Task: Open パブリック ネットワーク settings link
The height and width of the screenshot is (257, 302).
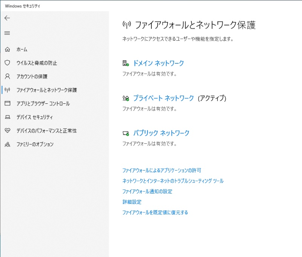Action: tap(161, 133)
